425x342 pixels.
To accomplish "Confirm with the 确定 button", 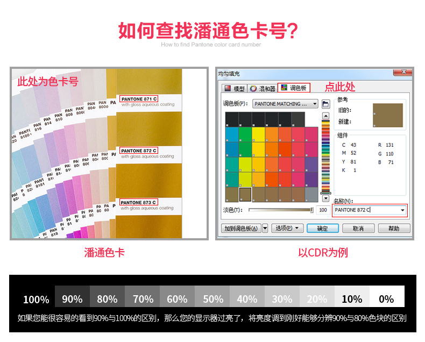I will pos(323,229).
